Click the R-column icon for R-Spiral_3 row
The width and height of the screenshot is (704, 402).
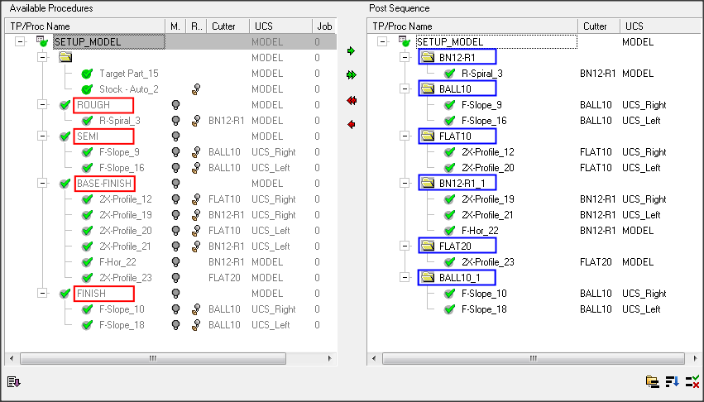point(196,121)
